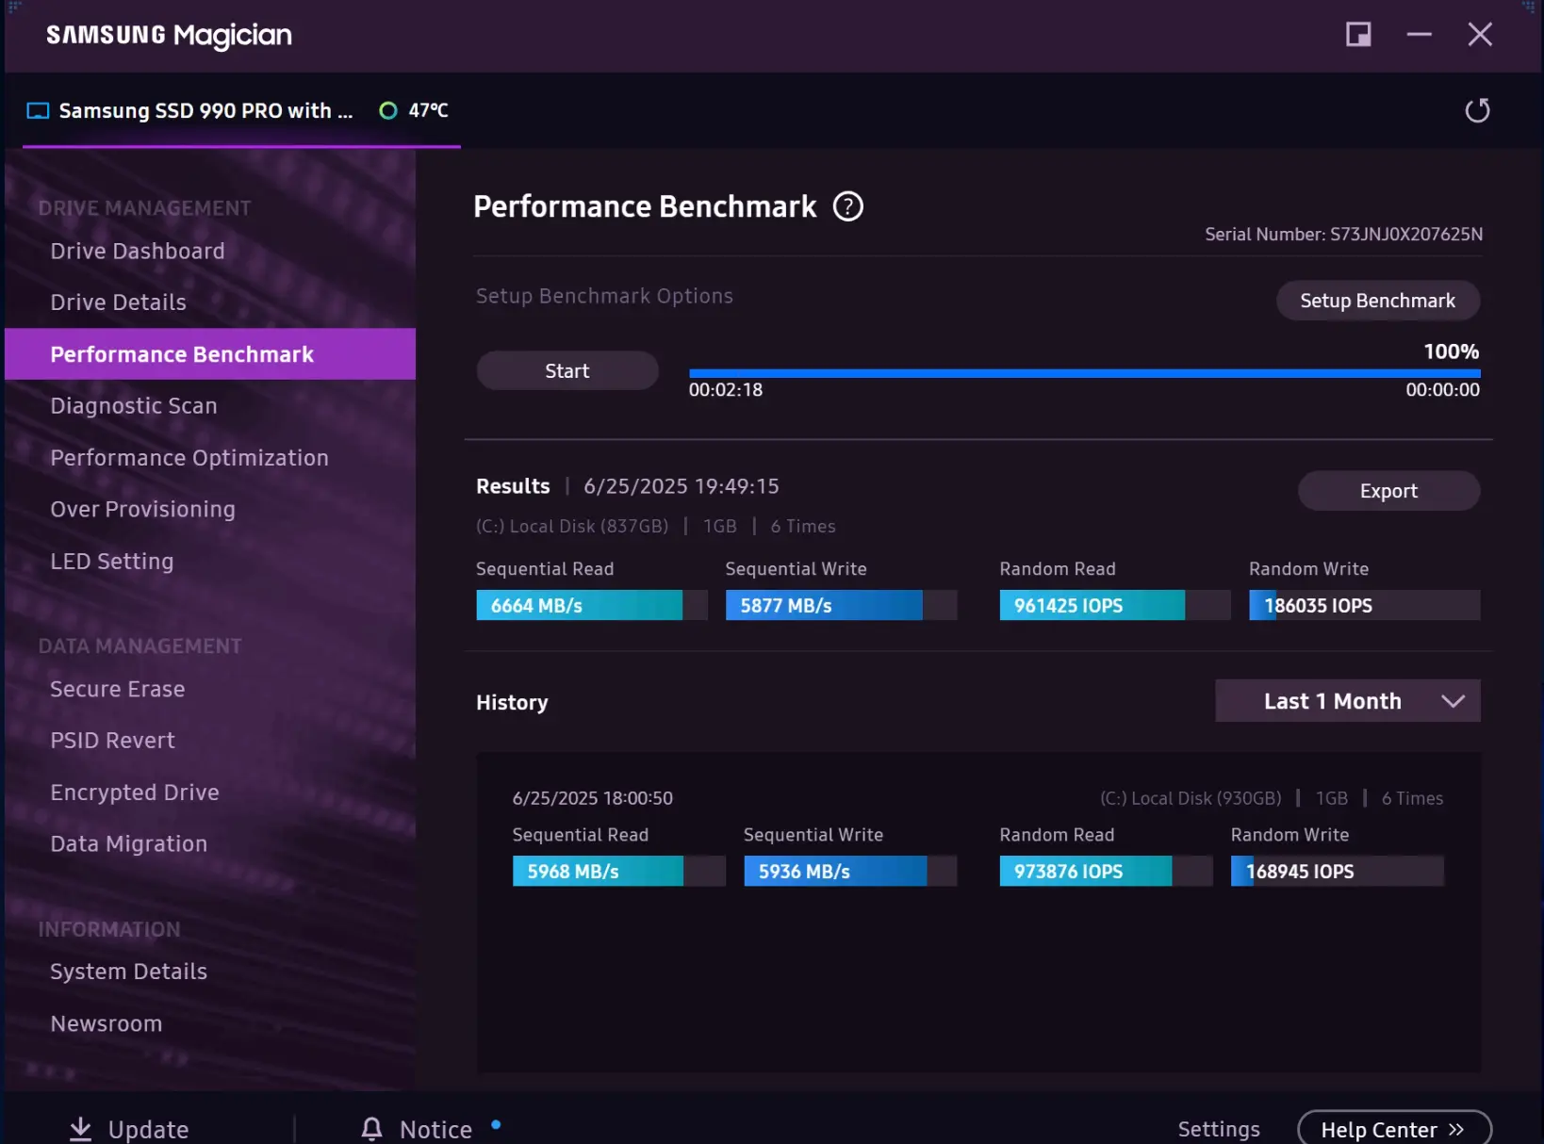Click the 186035 IOPS Random Write result bar
Screen dimensions: 1544x1144
tap(1365, 605)
